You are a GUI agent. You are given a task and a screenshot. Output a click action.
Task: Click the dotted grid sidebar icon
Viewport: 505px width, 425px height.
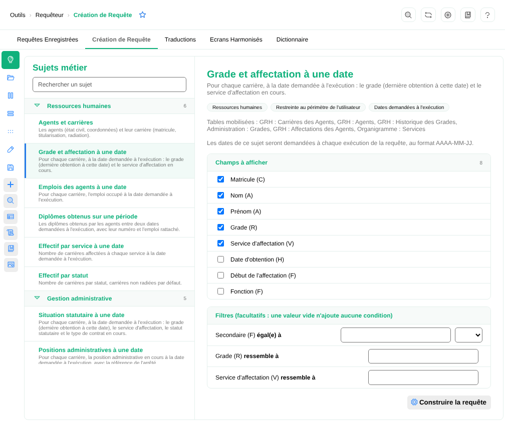click(11, 131)
